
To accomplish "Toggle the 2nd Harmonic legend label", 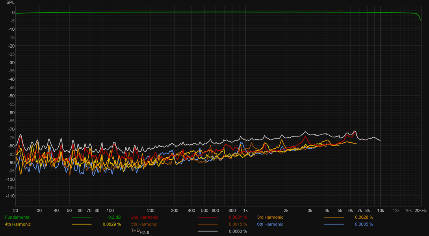I will 144,217.
